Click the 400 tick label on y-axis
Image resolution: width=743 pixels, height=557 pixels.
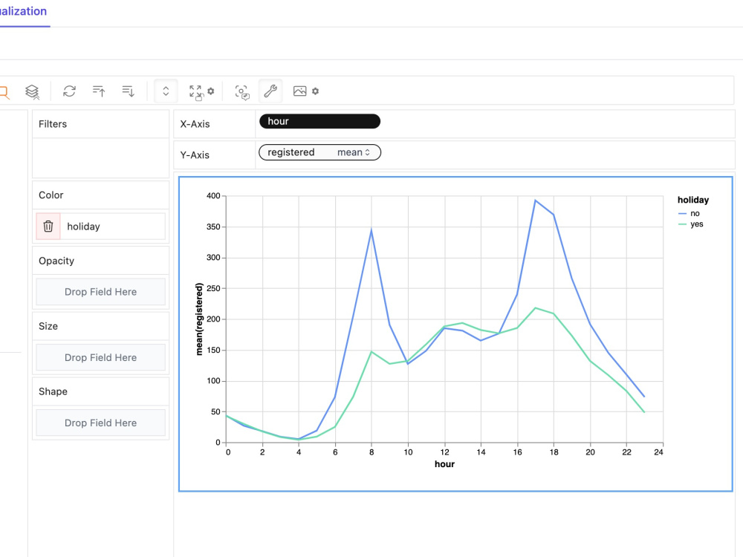[213, 195]
